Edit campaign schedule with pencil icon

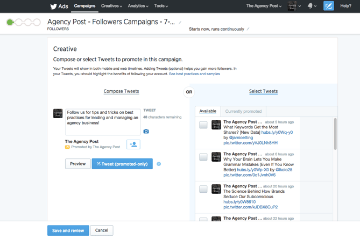(248, 29)
